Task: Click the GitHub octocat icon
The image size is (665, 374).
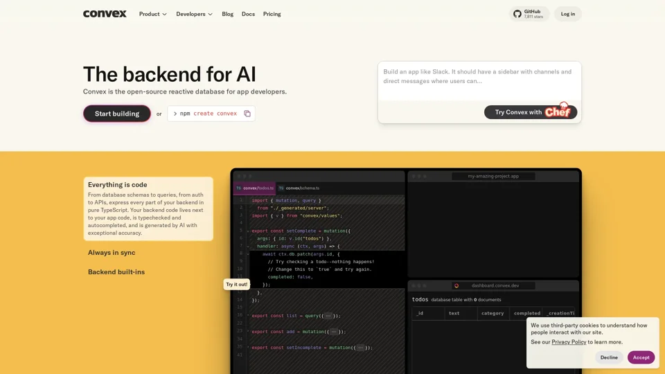Action: click(x=517, y=14)
